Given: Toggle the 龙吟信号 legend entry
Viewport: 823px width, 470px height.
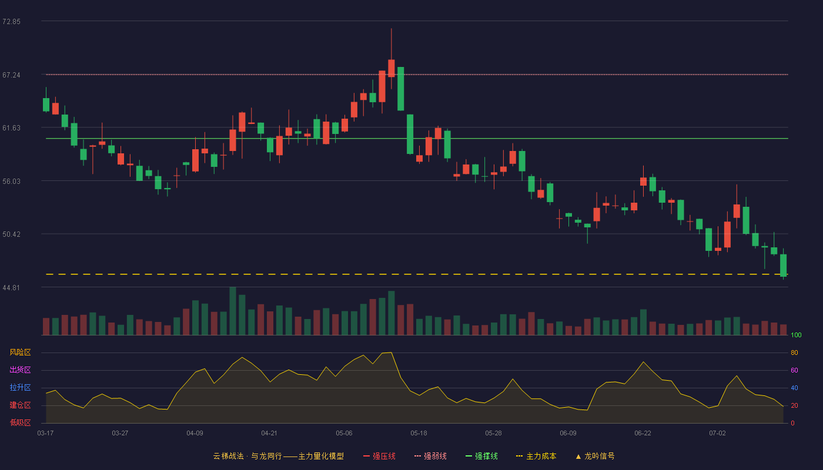Looking at the screenshot, I should [594, 456].
